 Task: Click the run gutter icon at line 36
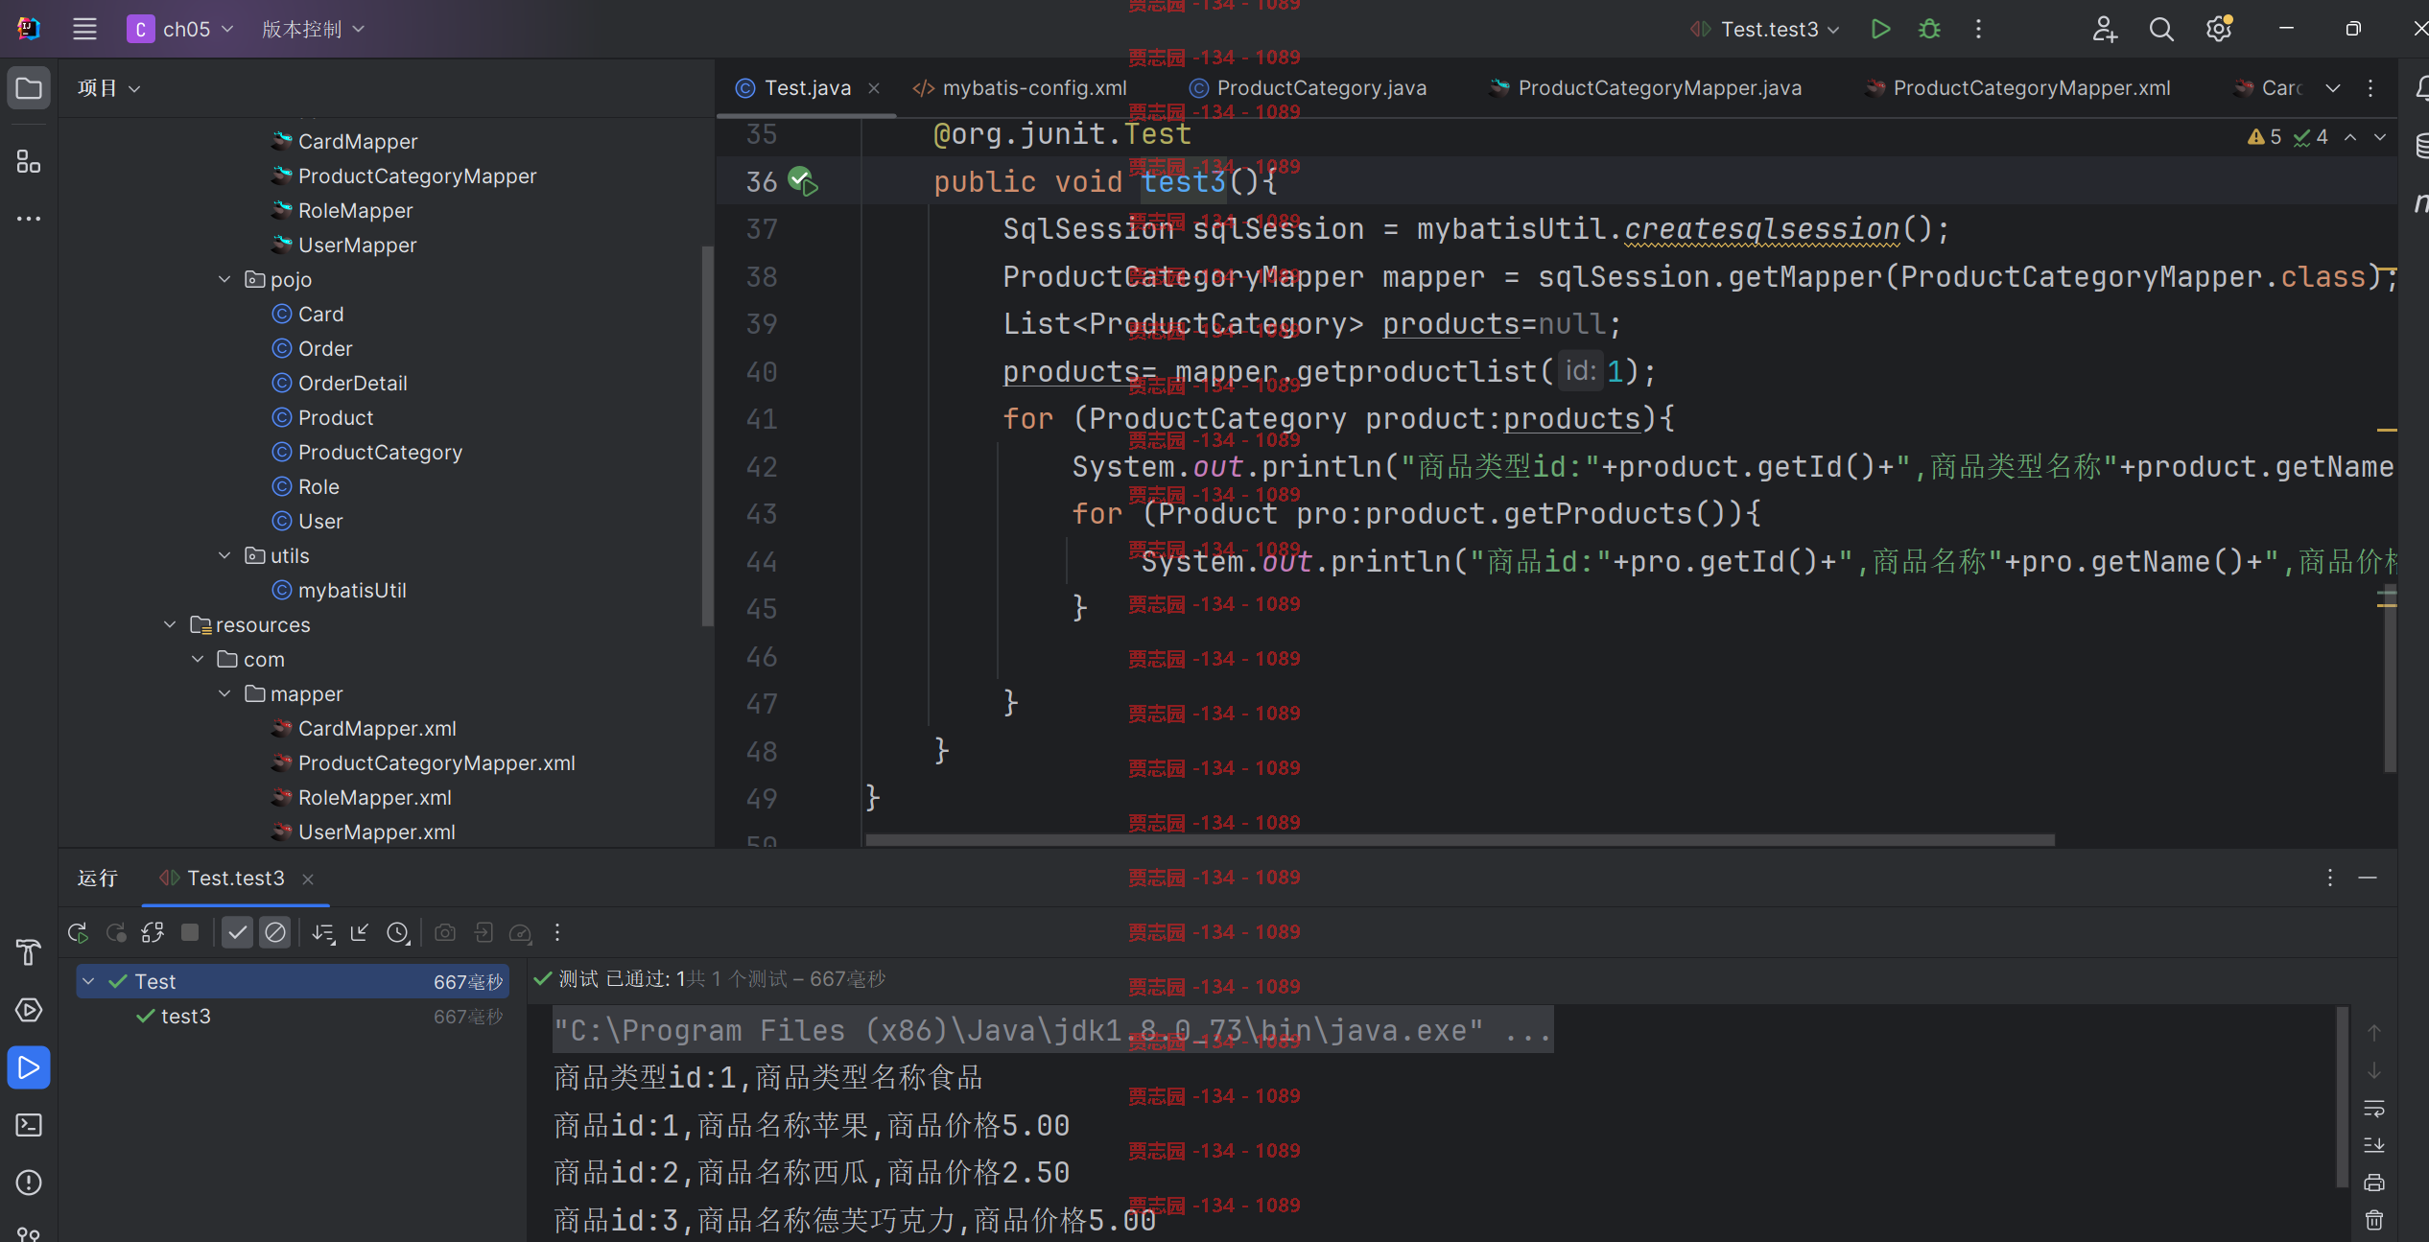click(803, 181)
